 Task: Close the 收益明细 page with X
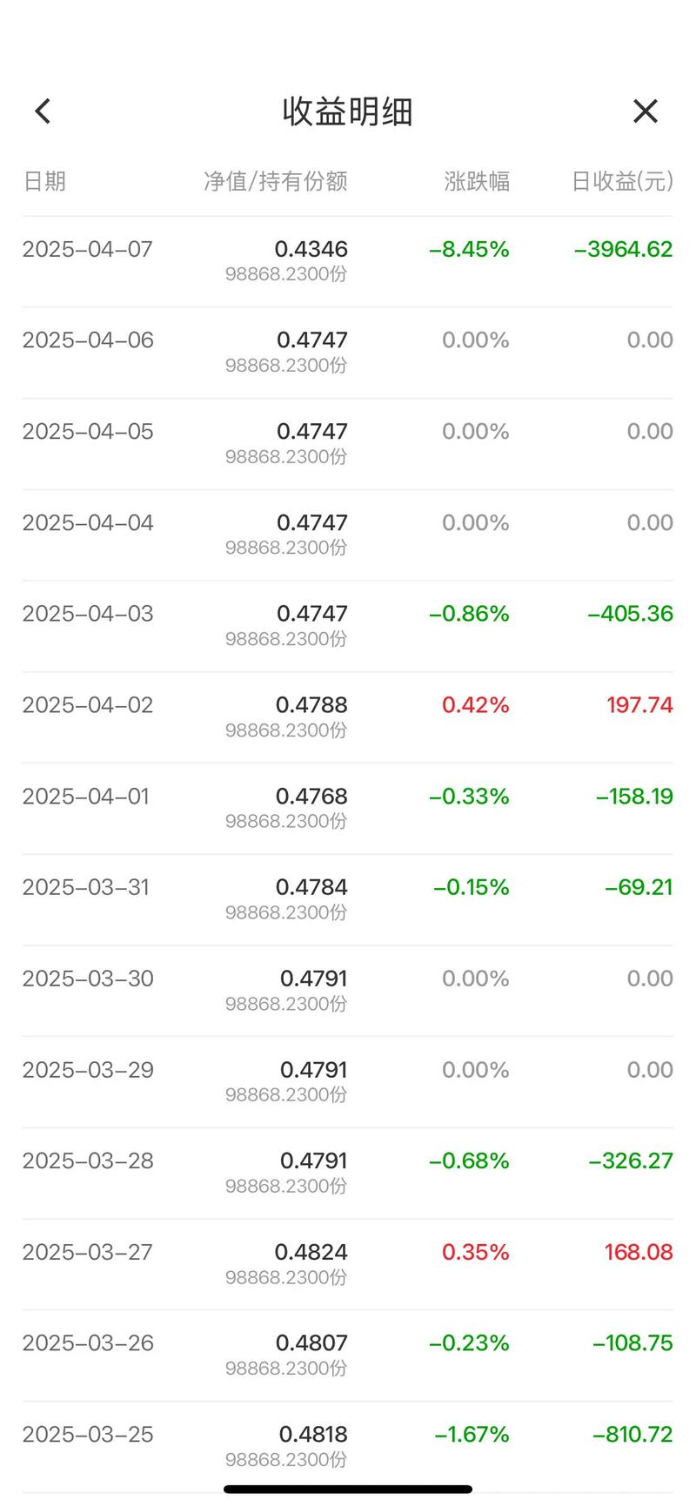click(645, 111)
